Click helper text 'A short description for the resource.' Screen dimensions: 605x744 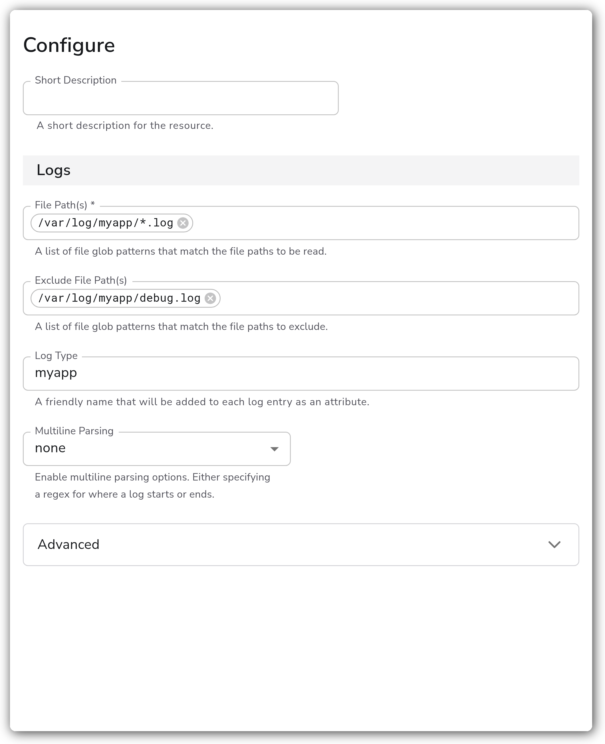(x=125, y=126)
